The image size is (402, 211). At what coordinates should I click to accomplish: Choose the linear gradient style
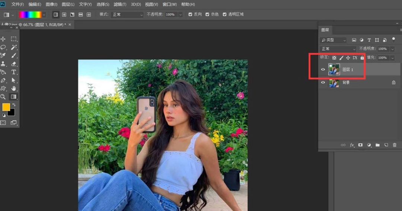[x=55, y=15]
